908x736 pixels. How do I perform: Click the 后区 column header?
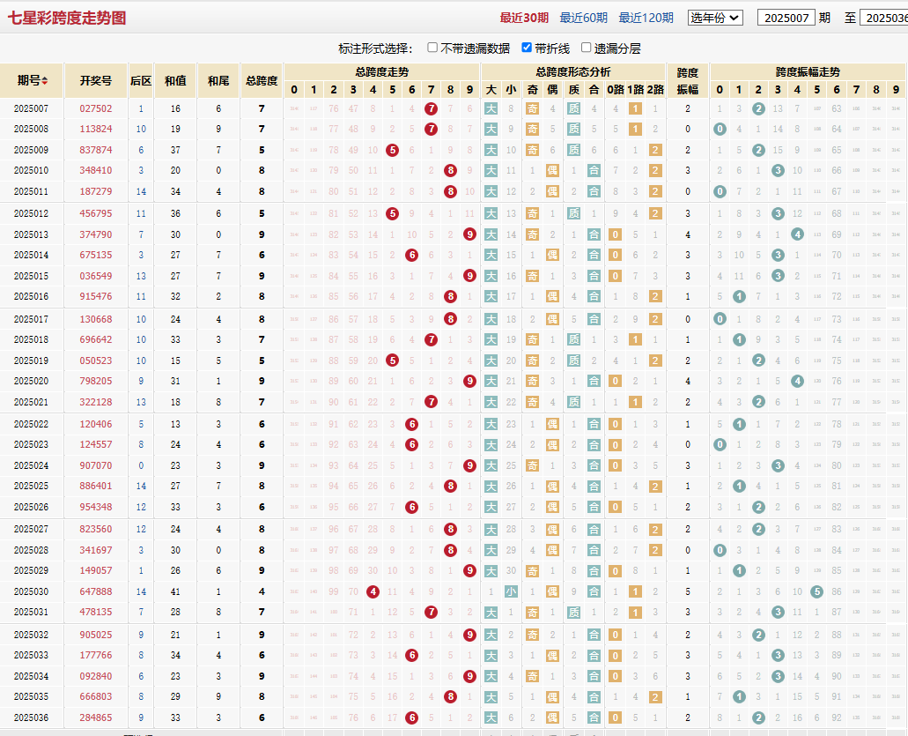point(141,80)
